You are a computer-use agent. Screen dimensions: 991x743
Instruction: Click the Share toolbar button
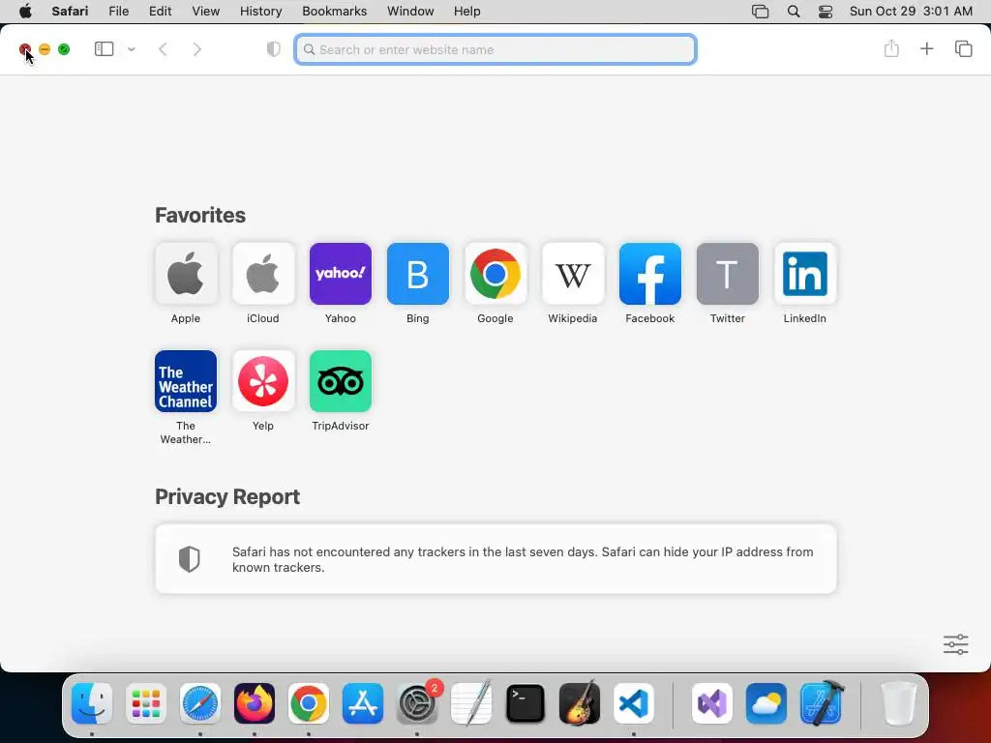(891, 48)
